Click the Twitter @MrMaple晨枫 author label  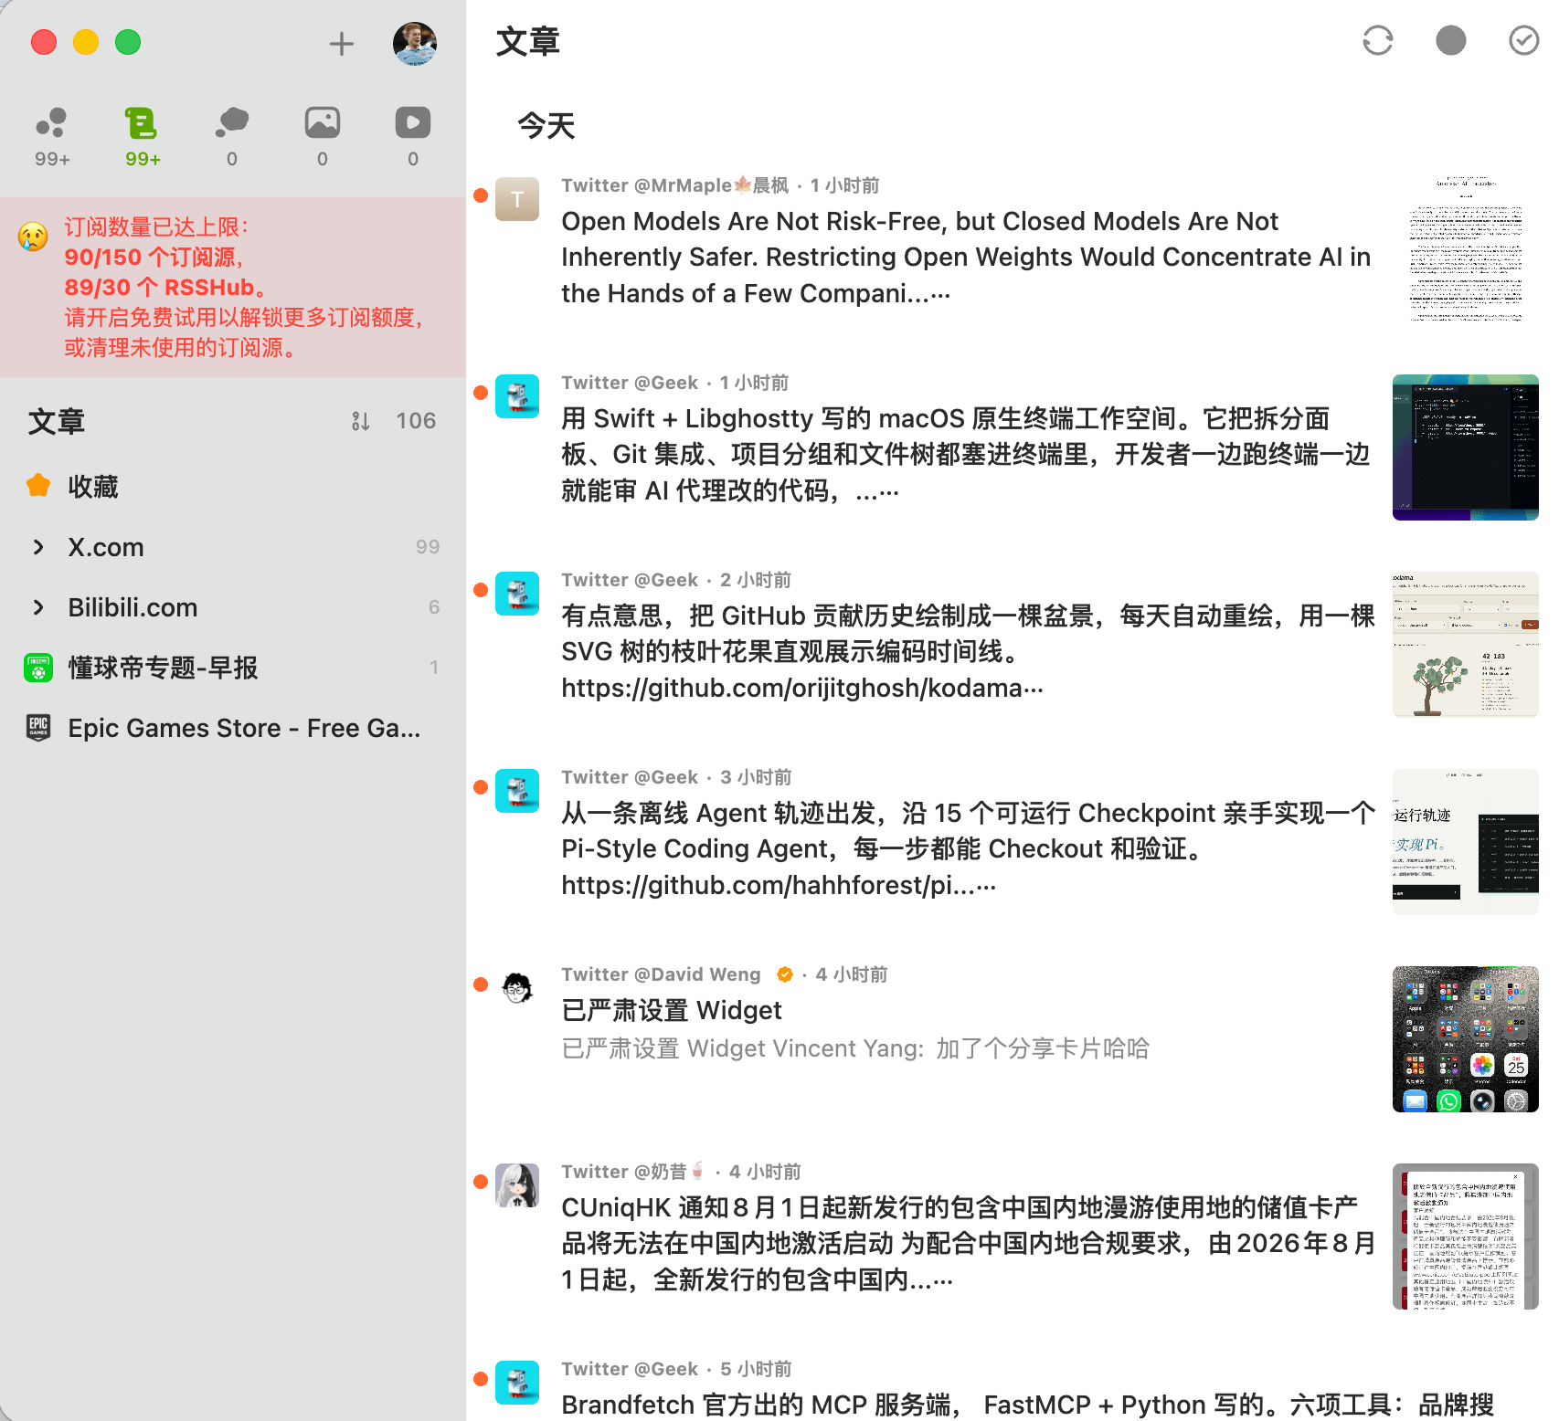(675, 185)
